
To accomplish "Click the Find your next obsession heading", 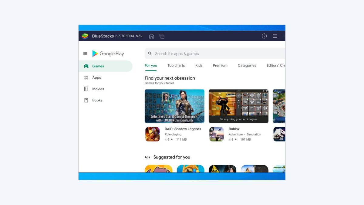I will pos(170,78).
